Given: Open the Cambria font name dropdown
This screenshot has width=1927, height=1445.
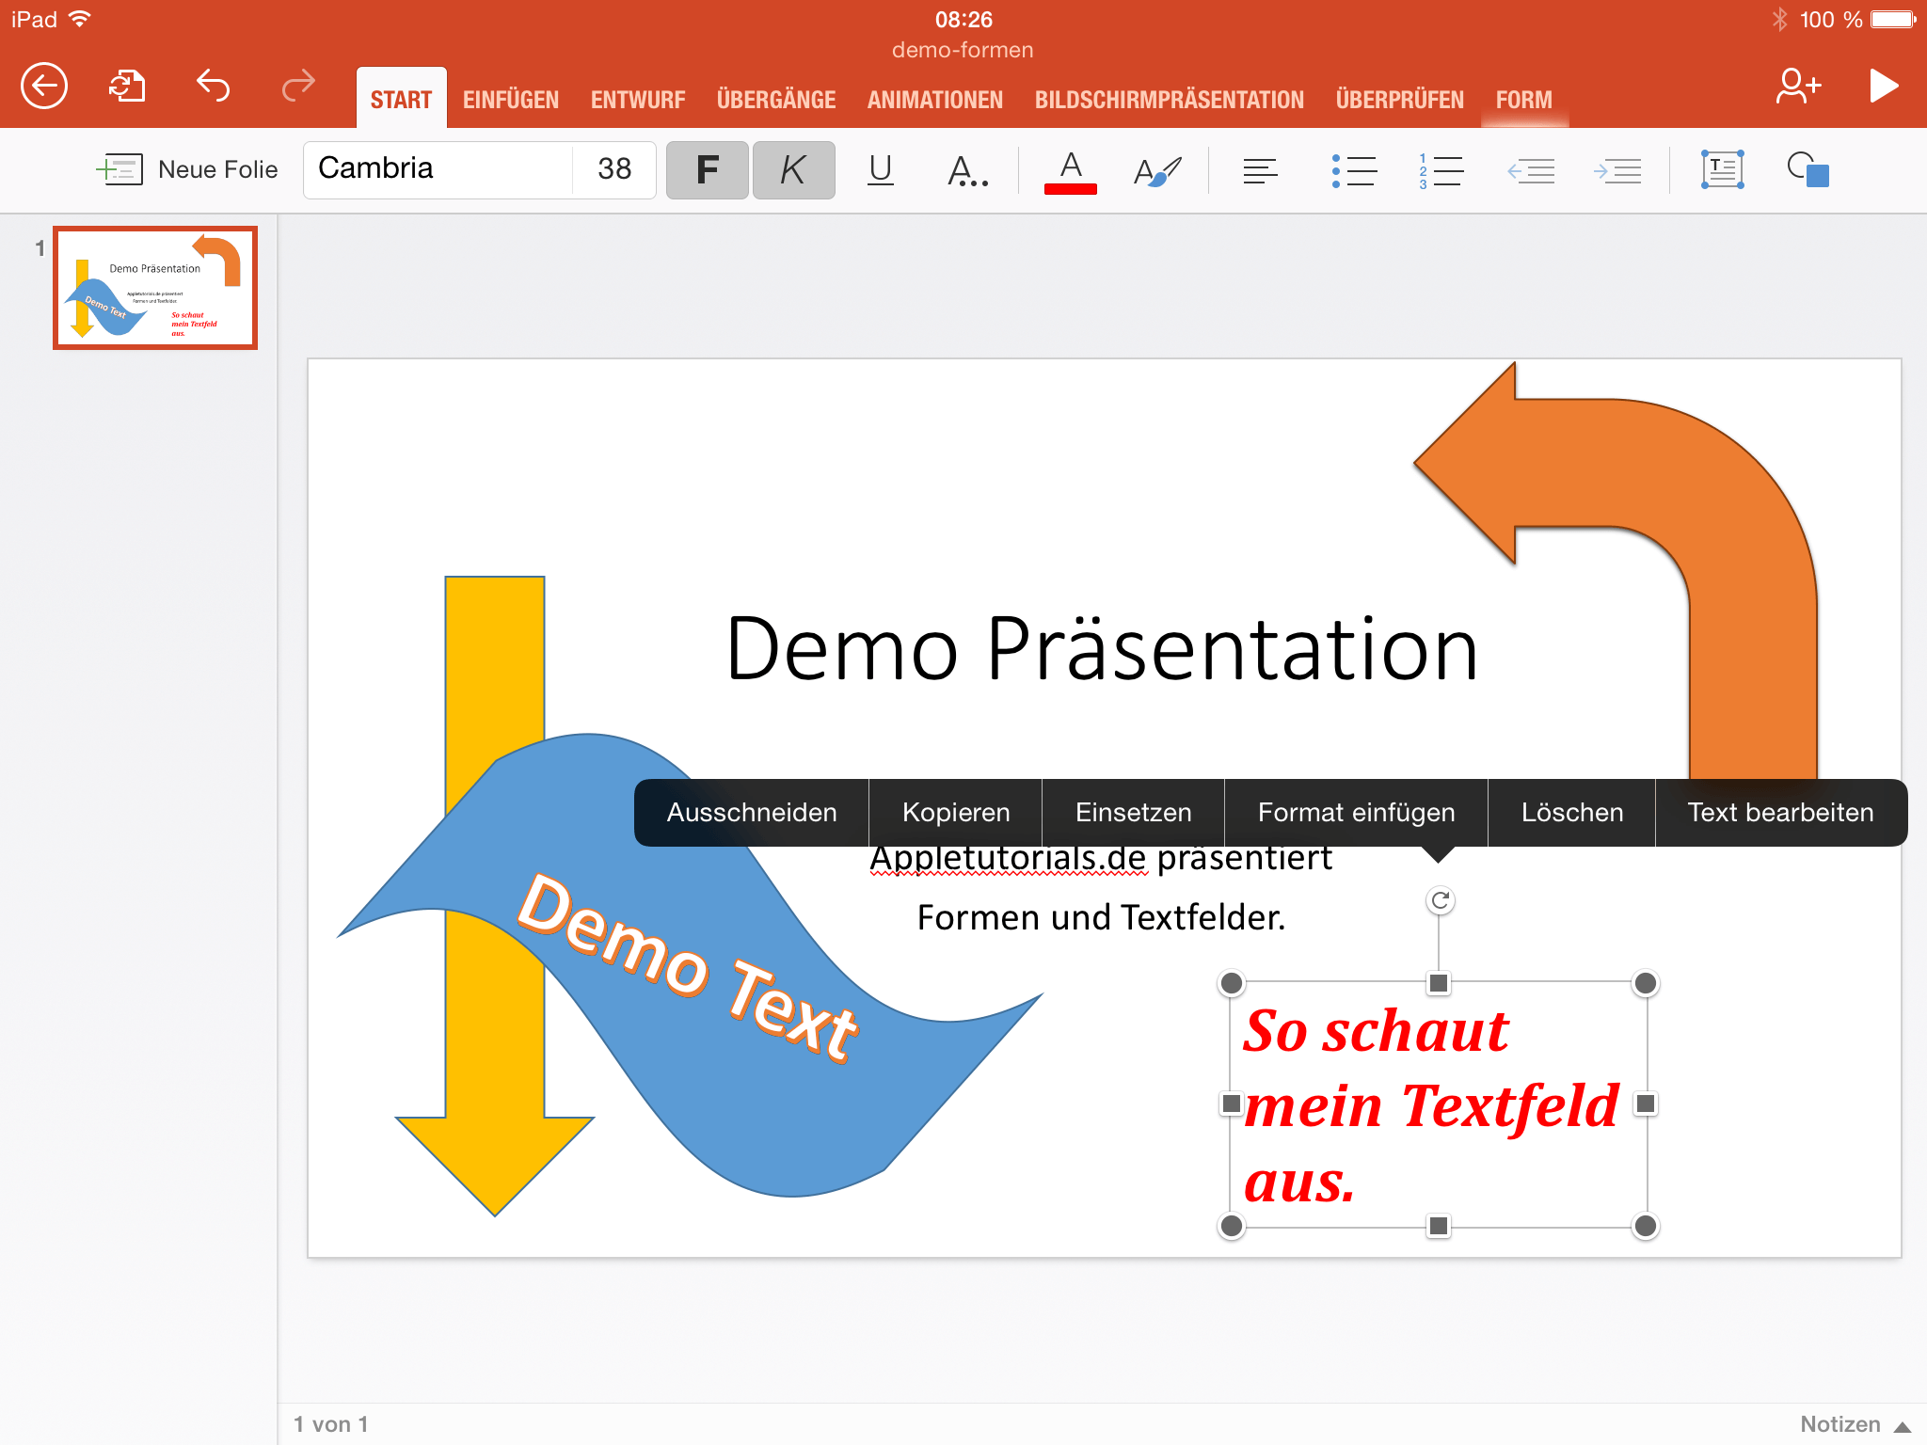Looking at the screenshot, I should pos(438,169).
